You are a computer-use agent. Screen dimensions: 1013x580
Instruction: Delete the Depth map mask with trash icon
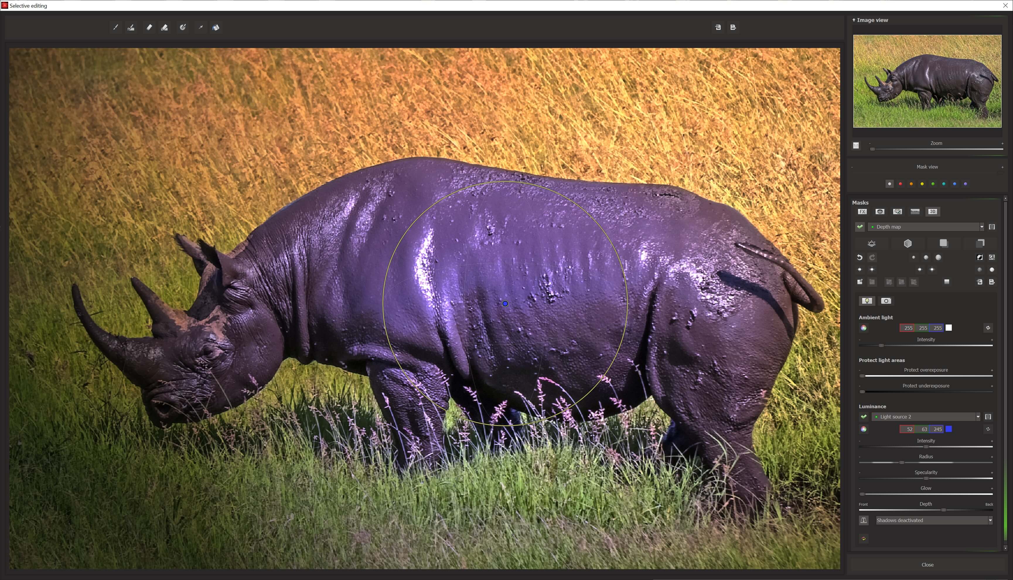pos(992,227)
